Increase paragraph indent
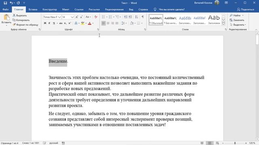Image resolution: width=259 pixels, height=145 pixels. (130, 17)
